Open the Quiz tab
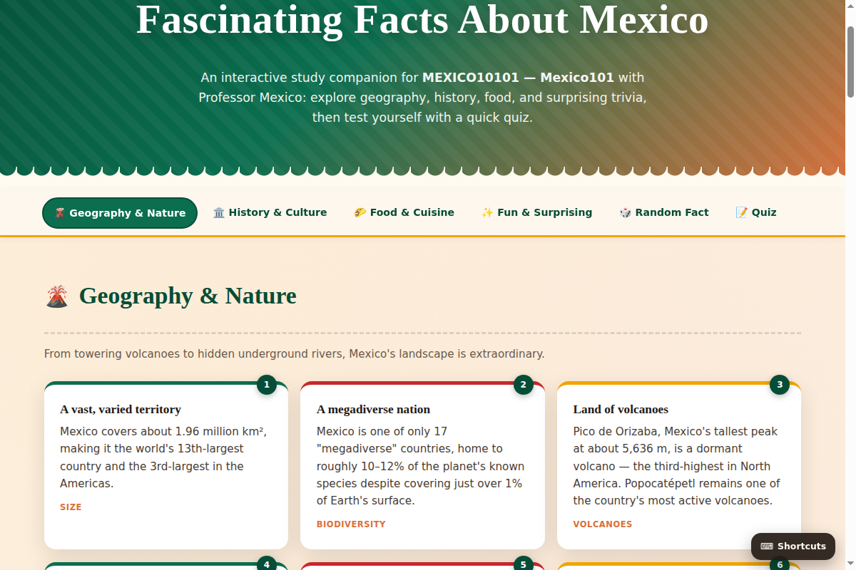Image resolution: width=856 pixels, height=570 pixels. point(756,212)
